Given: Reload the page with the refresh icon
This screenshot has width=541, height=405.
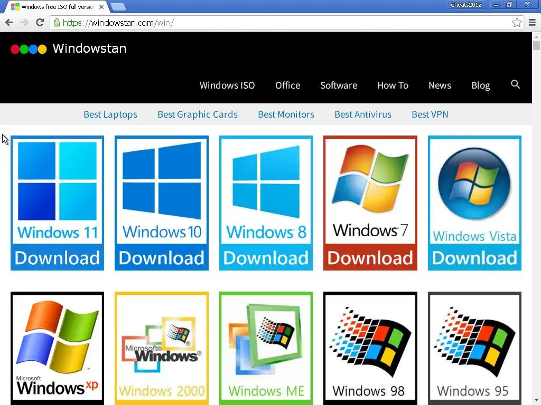Looking at the screenshot, I should [x=40, y=22].
